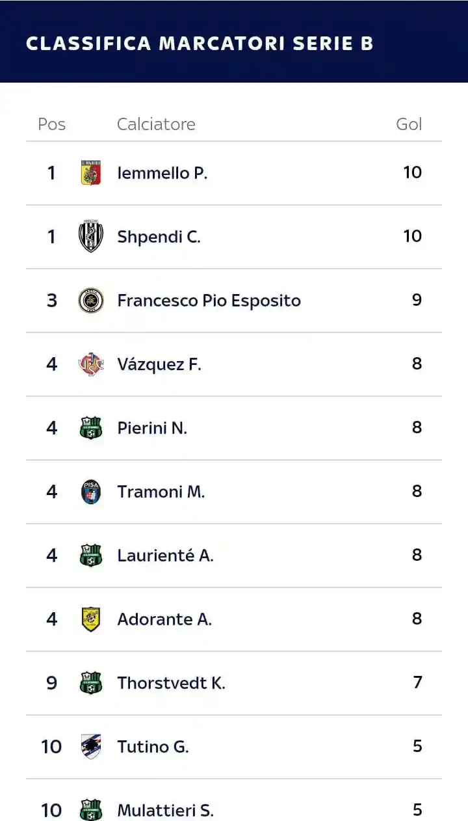468x821 pixels.
Task: Select the Francesco Pio Esposito name
Action: (209, 301)
